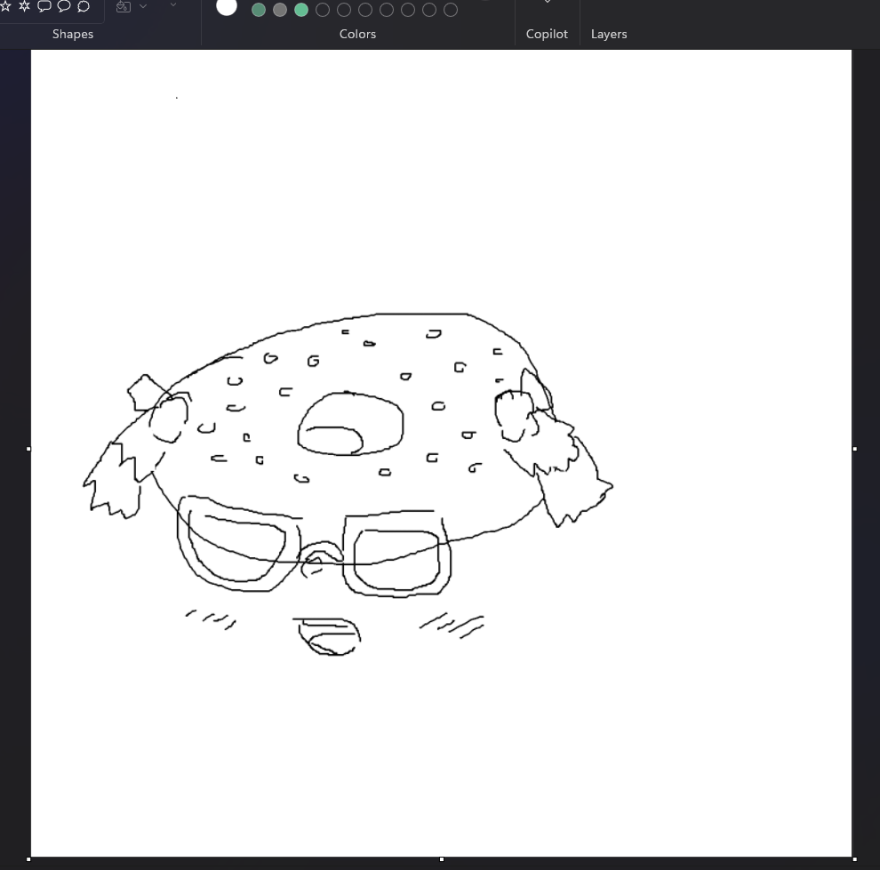Open the shape outline dropdown arrow
This screenshot has height=870, width=880.
pos(173,5)
